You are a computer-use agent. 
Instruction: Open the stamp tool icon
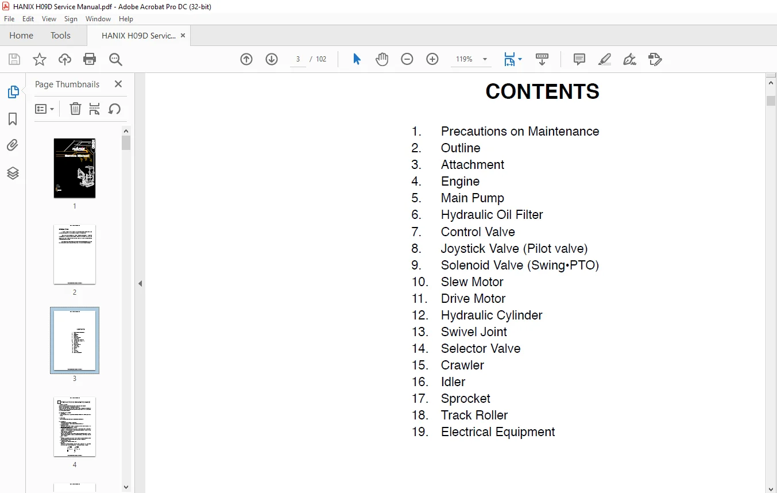pyautogui.click(x=655, y=59)
